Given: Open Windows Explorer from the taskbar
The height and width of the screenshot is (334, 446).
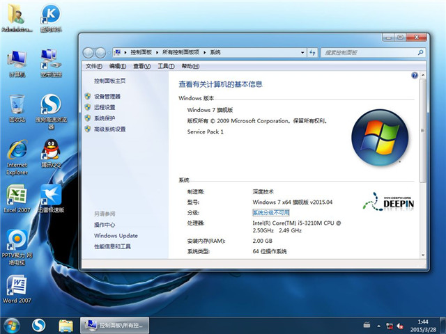Looking at the screenshot, I should 66,326.
